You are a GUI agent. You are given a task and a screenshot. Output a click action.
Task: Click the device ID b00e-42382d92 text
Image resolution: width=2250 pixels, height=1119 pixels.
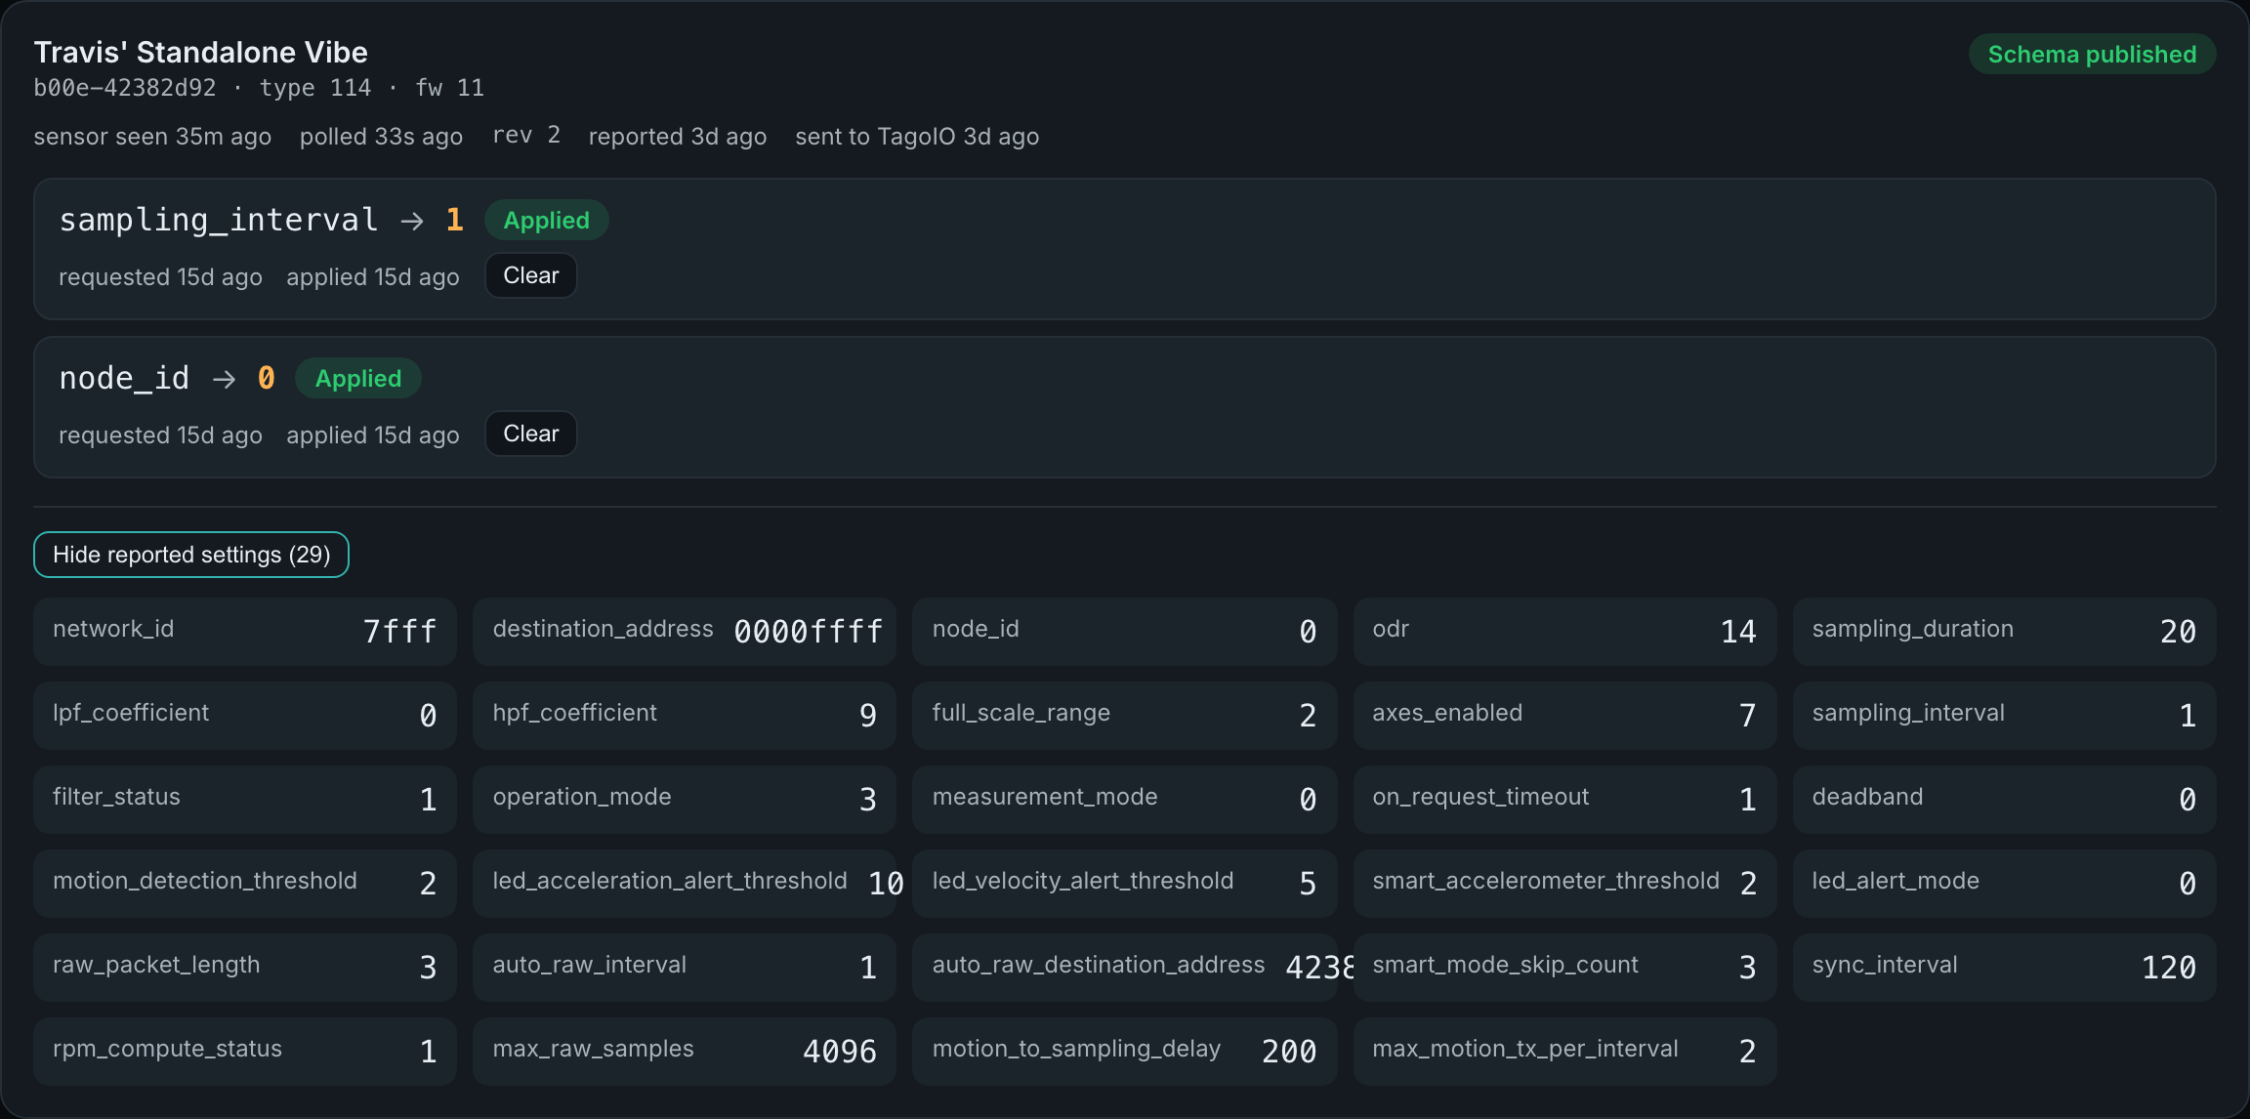[x=125, y=88]
